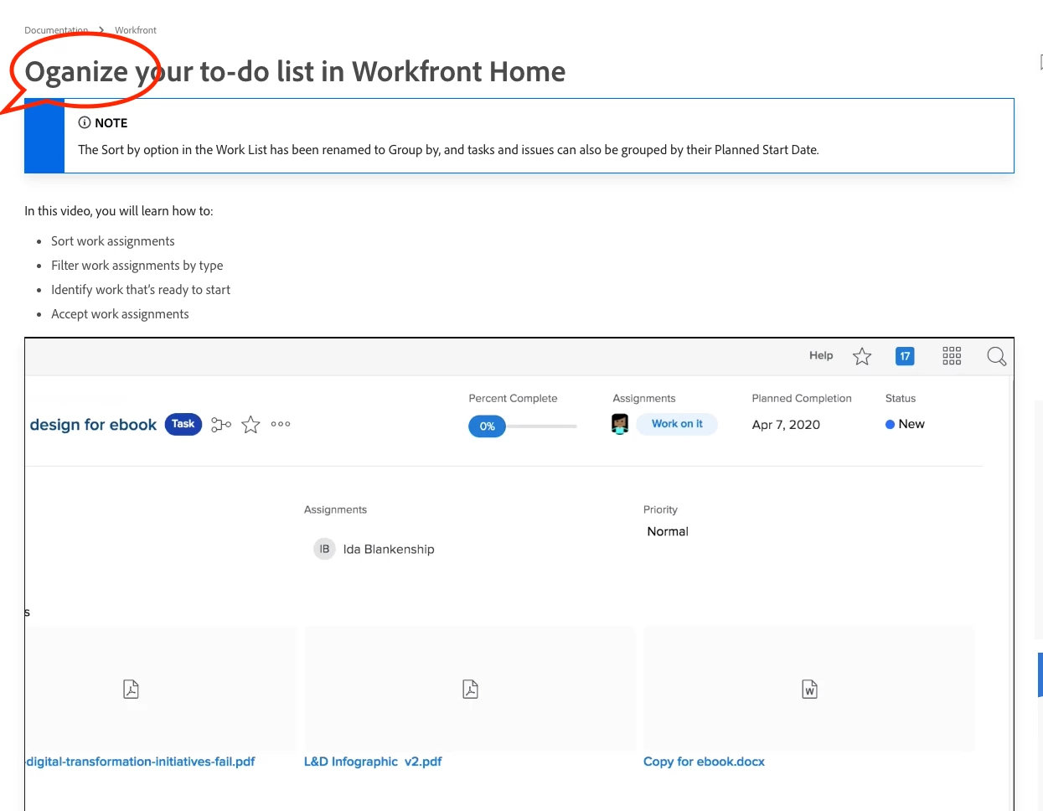Image resolution: width=1043 pixels, height=811 pixels.
Task: Open L&D Infographic v2.pdf link
Action: (x=373, y=762)
